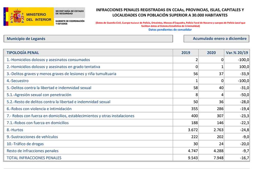Viewport: 253px width, 169px height.
Task: Click the 10.-Tráfico de drogas row
Action: tap(25, 144)
